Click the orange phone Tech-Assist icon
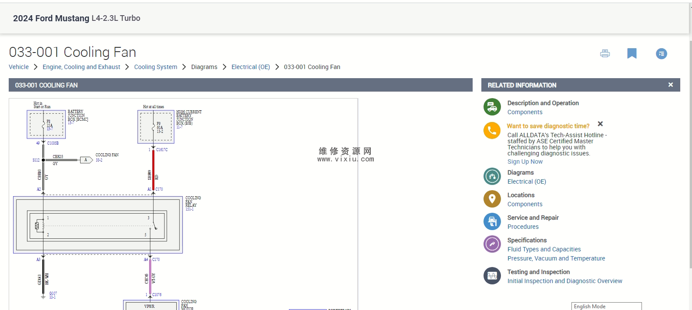 click(x=492, y=130)
